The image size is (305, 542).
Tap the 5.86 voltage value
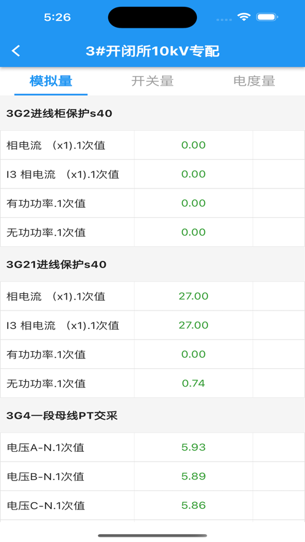193,505
